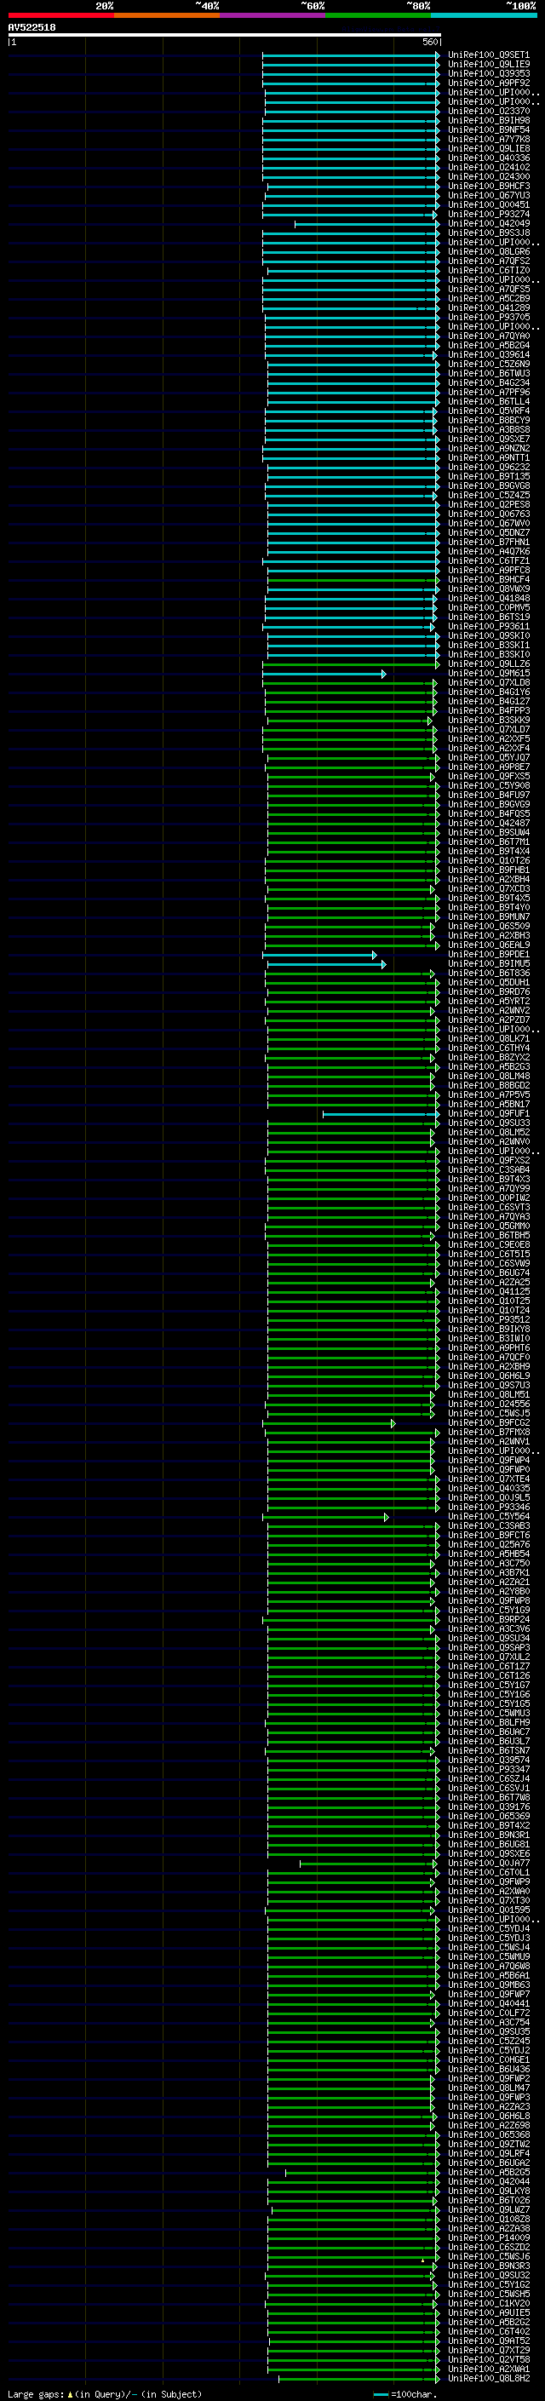Click the red 20% identity legend segment

coord(60,15)
